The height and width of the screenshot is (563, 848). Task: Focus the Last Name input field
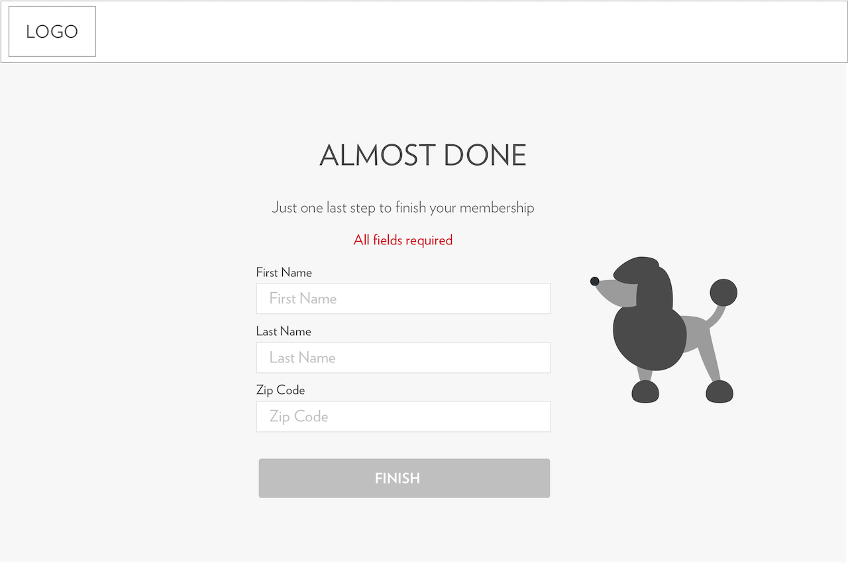coord(403,358)
